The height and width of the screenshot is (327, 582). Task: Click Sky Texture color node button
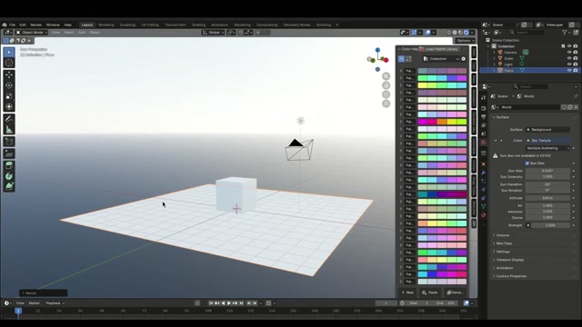tap(548, 141)
